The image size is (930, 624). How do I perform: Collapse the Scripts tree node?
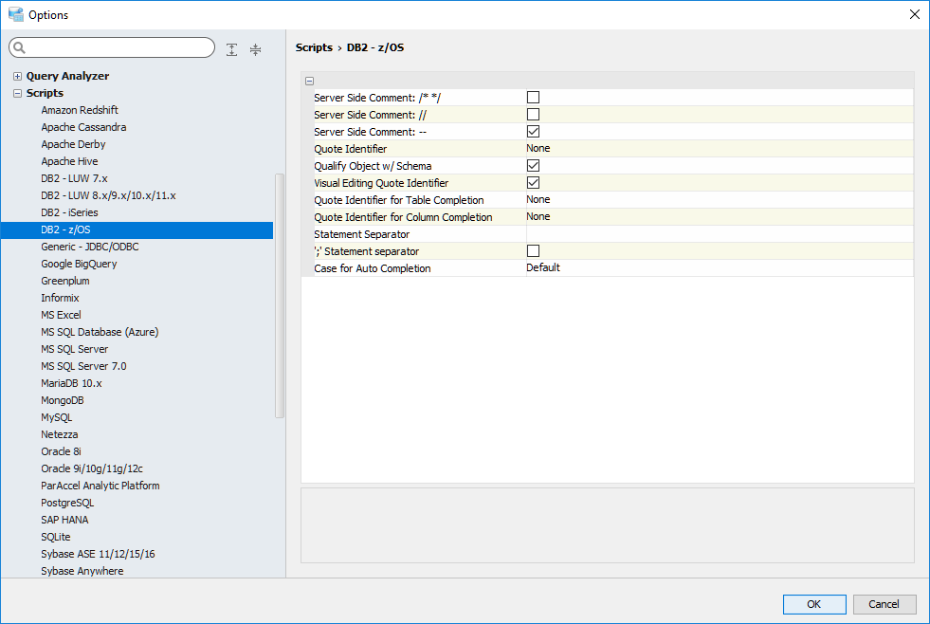[17, 94]
